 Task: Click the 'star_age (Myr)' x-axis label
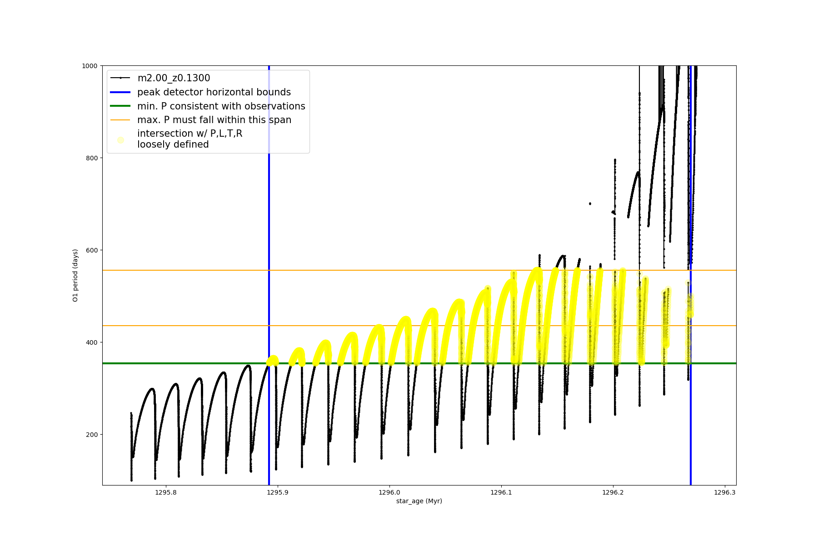419,501
